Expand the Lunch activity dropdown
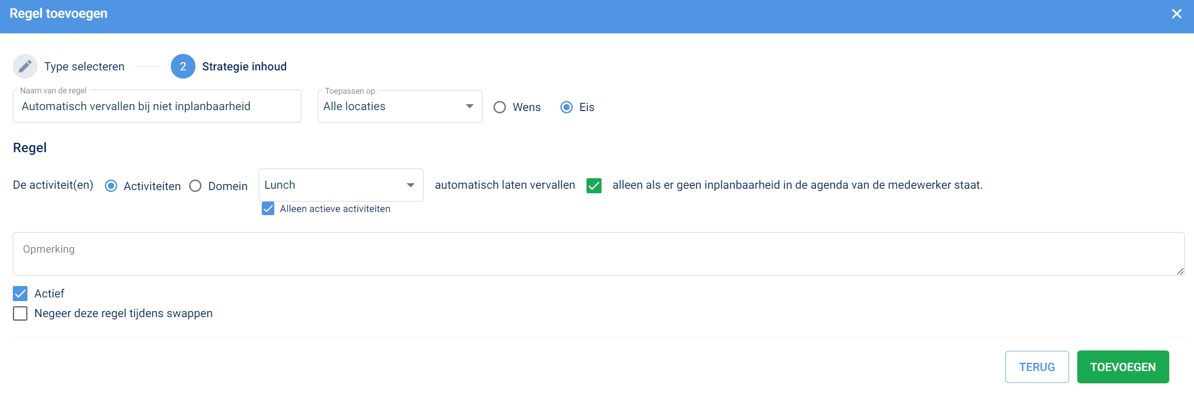The image size is (1194, 403). click(340, 185)
